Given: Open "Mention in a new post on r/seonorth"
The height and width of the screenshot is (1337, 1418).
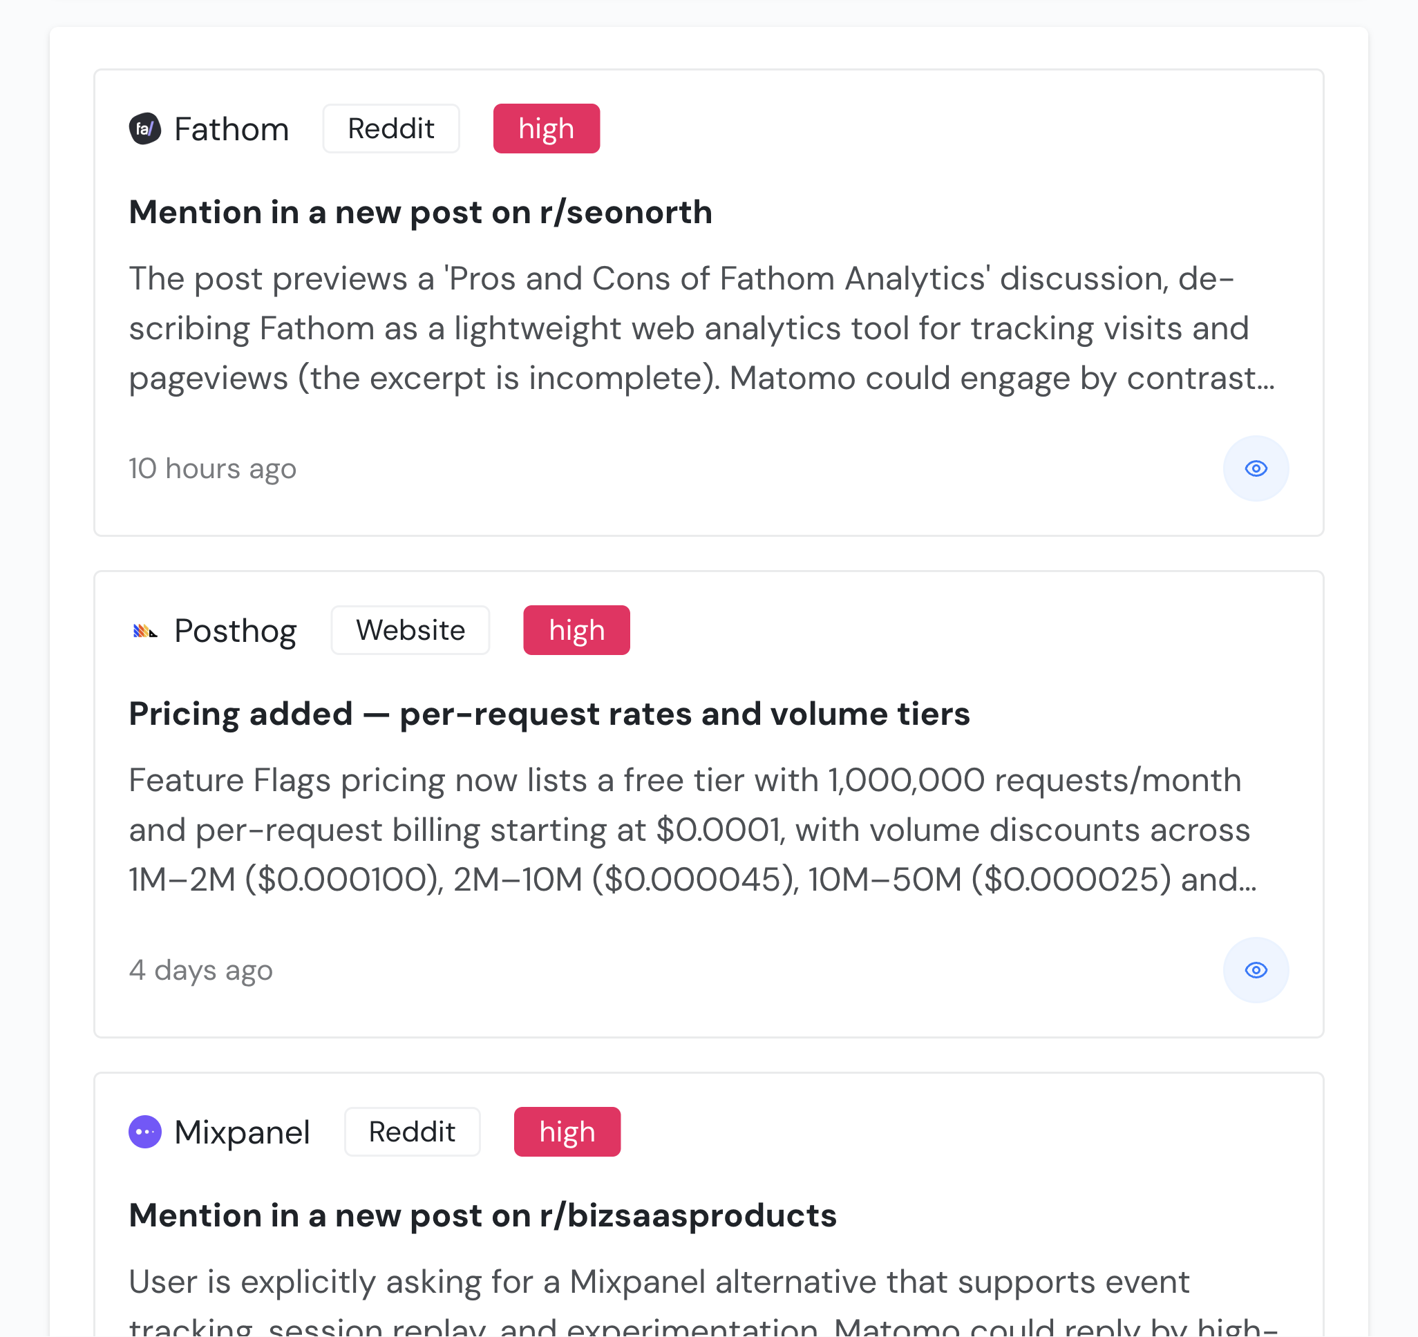Looking at the screenshot, I should pyautogui.click(x=420, y=213).
